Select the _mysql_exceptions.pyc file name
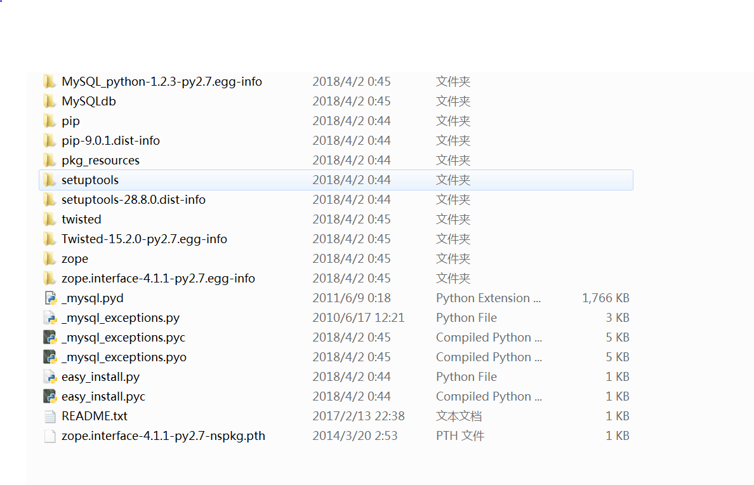 (x=123, y=338)
